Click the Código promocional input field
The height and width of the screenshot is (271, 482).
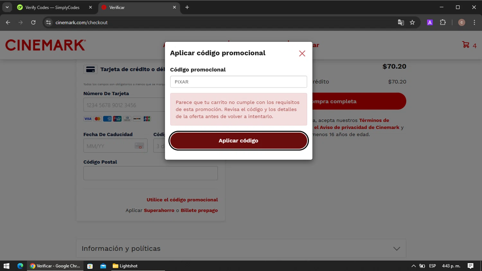[x=238, y=82]
